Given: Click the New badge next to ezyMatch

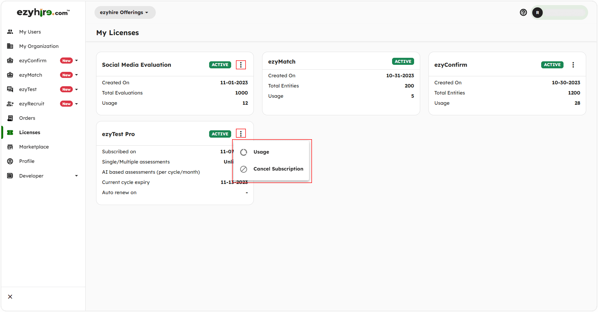Looking at the screenshot, I should tap(66, 75).
